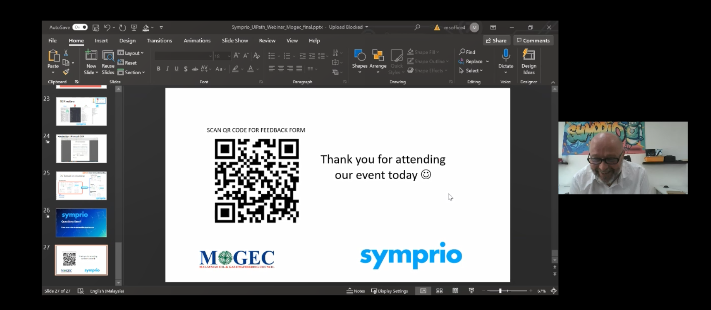Switch to Normal view icon
Image resolution: width=711 pixels, height=310 pixels.
point(423,291)
